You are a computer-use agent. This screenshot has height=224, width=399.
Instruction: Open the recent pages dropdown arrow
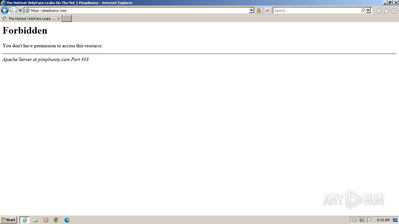tap(21, 11)
